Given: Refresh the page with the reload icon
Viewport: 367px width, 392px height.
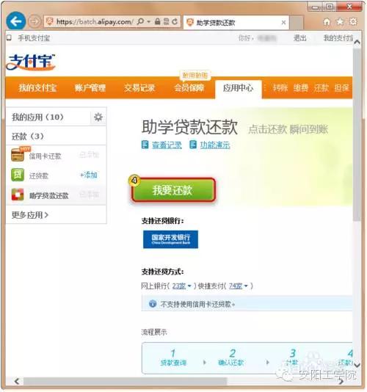Looking at the screenshot, I should tap(175, 21).
